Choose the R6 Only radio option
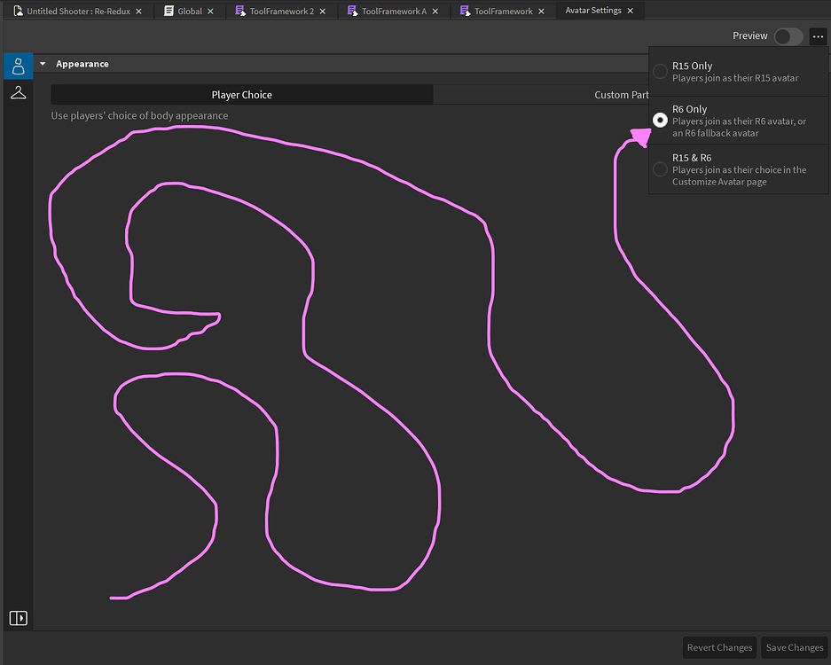The height and width of the screenshot is (665, 831). (x=660, y=120)
